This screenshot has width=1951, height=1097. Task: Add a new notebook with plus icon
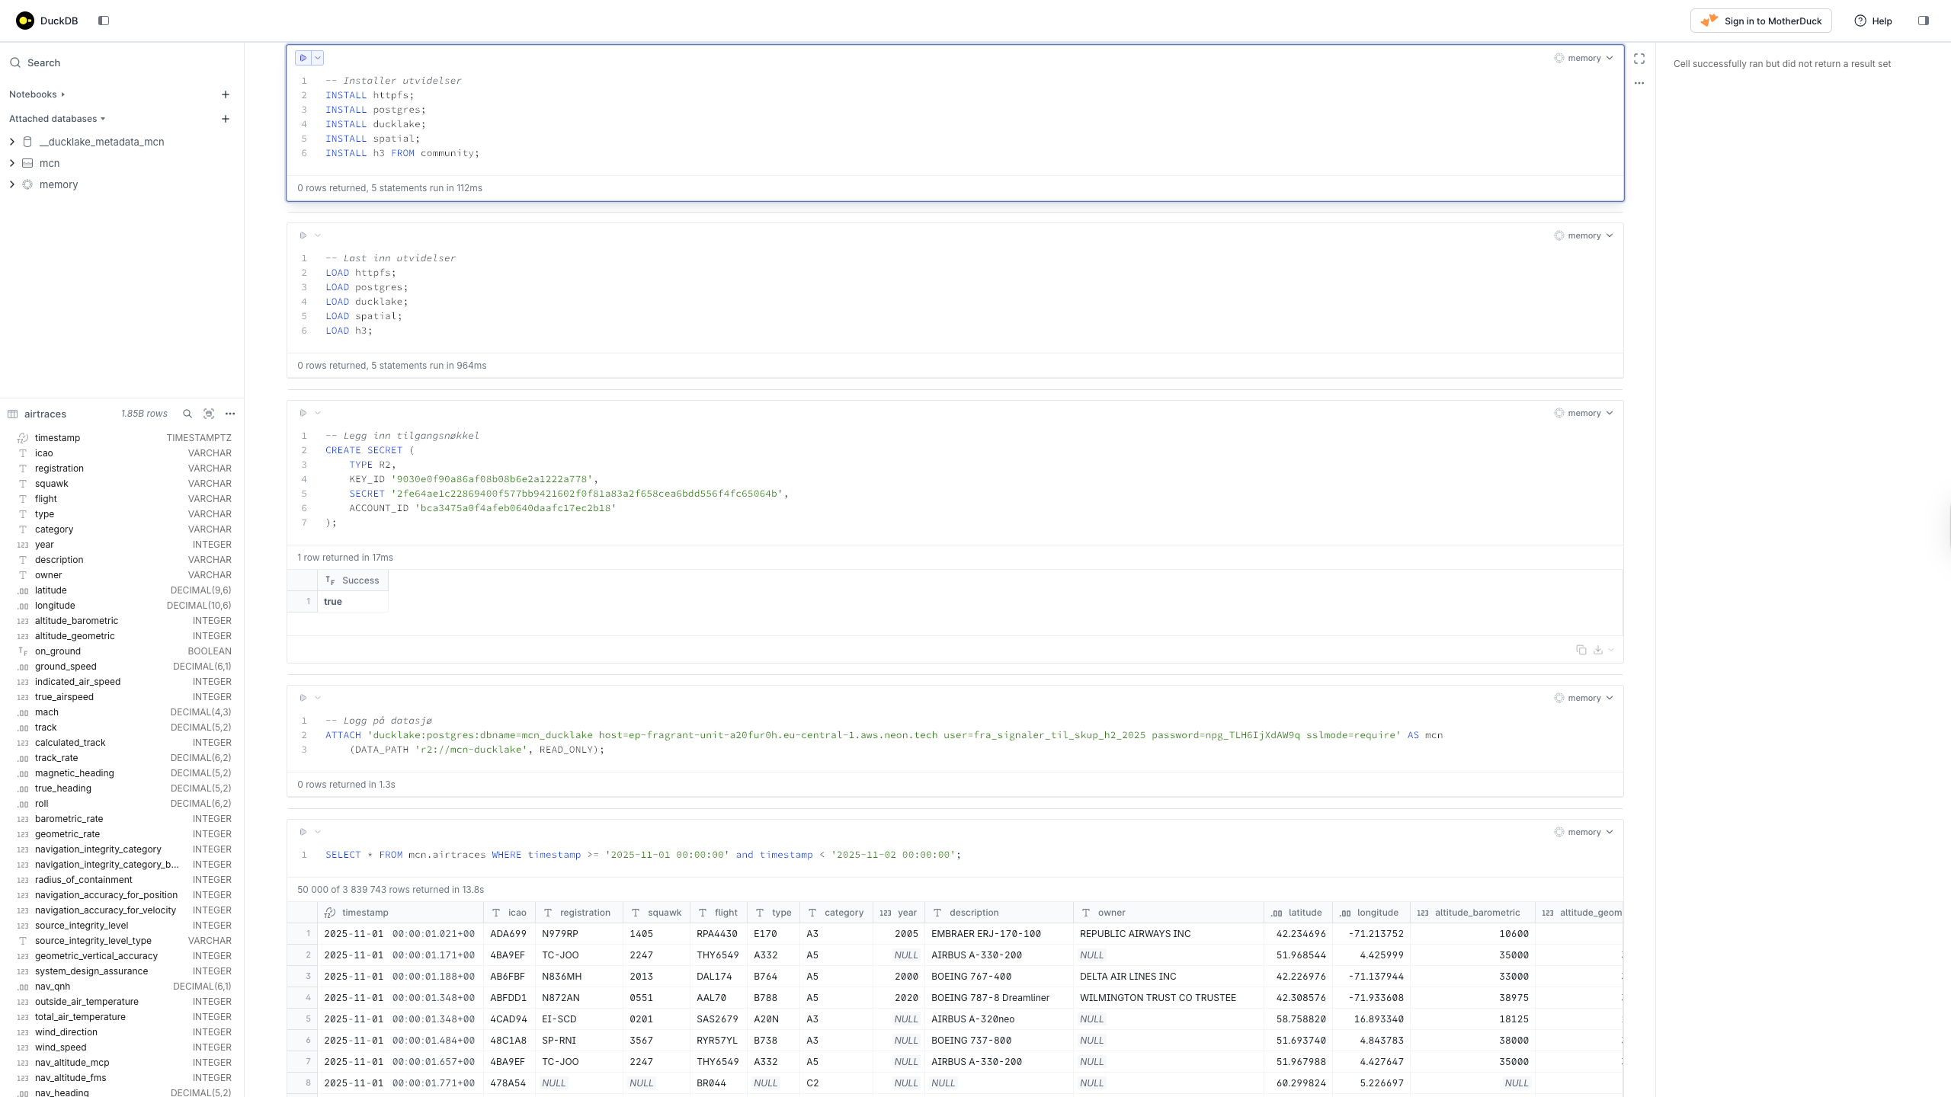point(226,94)
